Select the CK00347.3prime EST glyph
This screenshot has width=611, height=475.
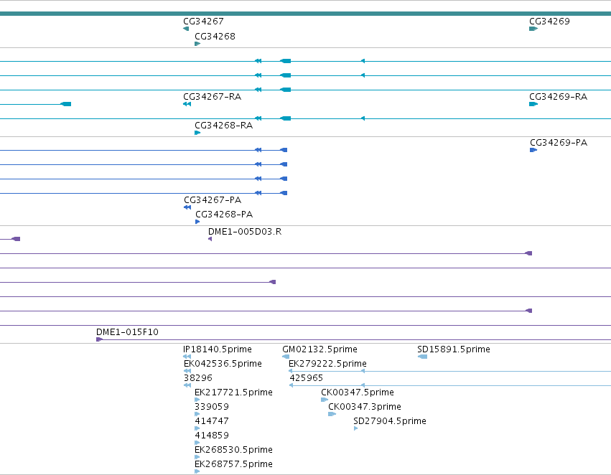pyautogui.click(x=332, y=414)
